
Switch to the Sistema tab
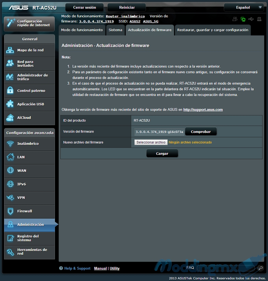tap(115, 30)
